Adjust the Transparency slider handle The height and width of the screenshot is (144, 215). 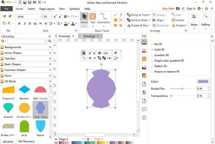171,96
